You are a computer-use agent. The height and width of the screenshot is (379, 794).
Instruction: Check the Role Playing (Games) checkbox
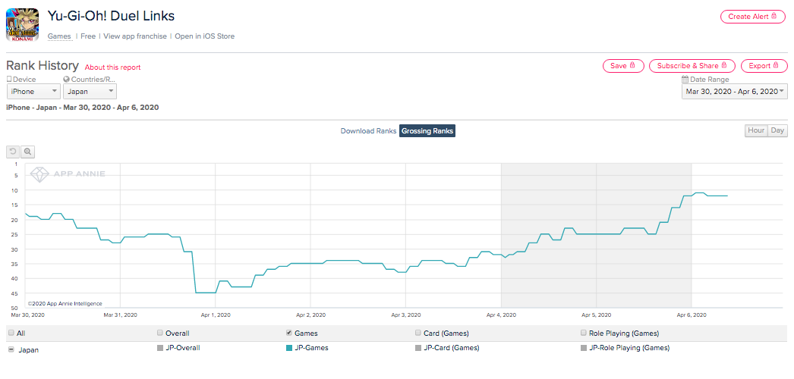[584, 333]
